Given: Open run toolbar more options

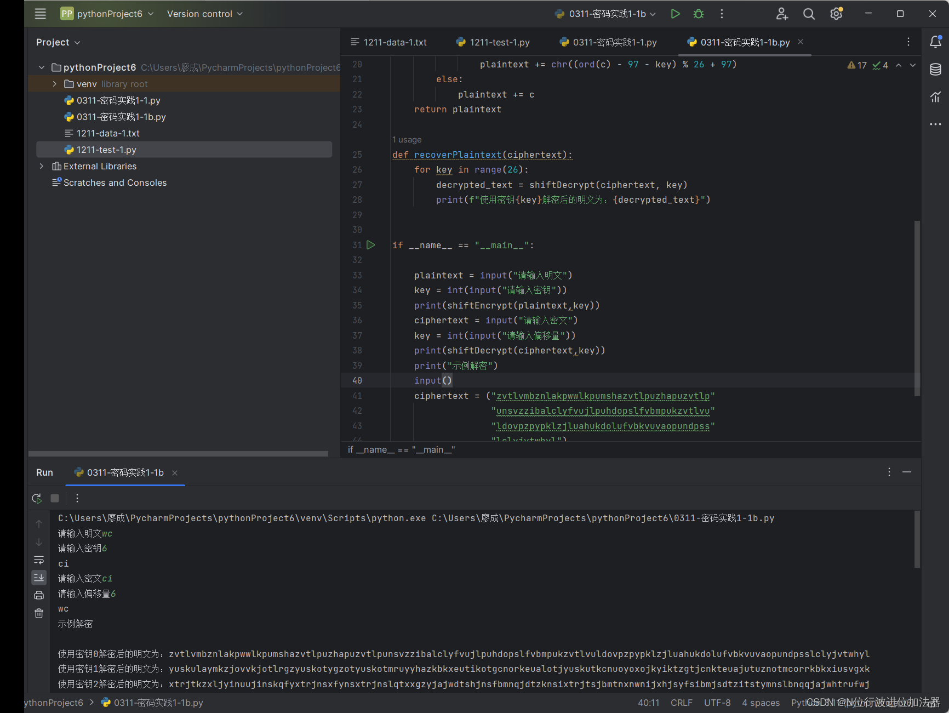Looking at the screenshot, I should click(x=77, y=498).
